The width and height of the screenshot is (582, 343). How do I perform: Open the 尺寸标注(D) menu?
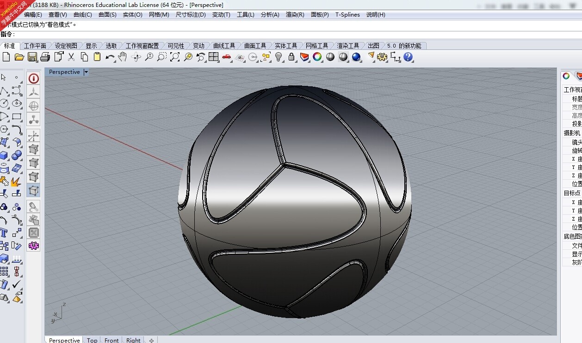click(x=191, y=14)
